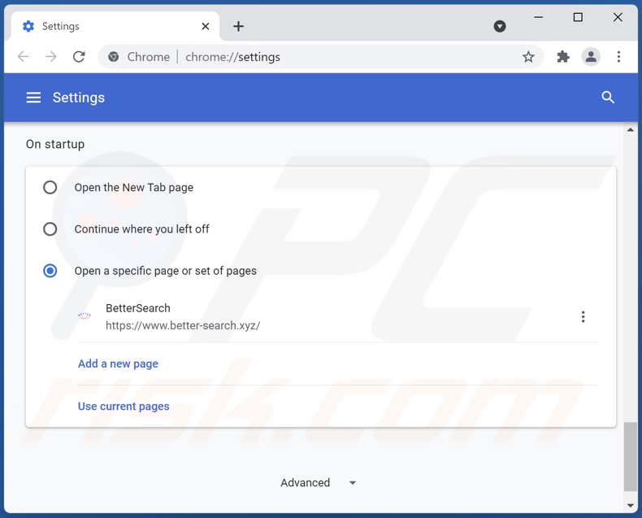Open more actions for BetterSearch entry
The image size is (642, 518).
583,317
